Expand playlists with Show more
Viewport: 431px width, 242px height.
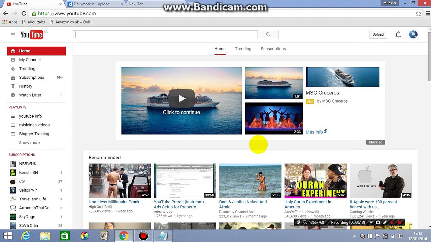tap(29, 143)
